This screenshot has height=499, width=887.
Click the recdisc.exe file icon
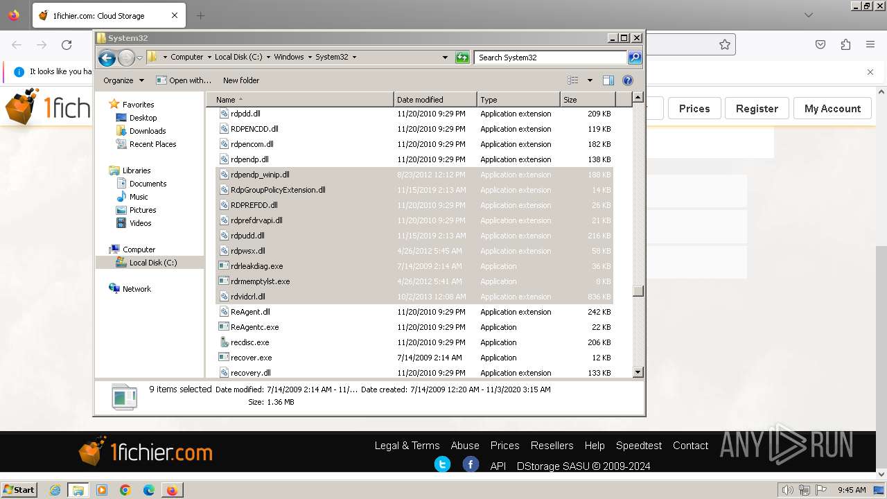[224, 342]
